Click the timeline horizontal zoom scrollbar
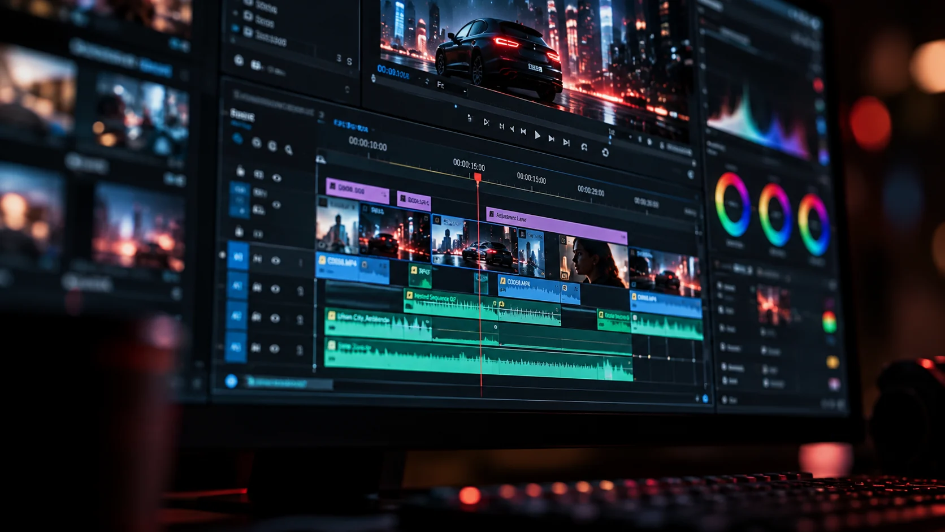 coord(288,383)
